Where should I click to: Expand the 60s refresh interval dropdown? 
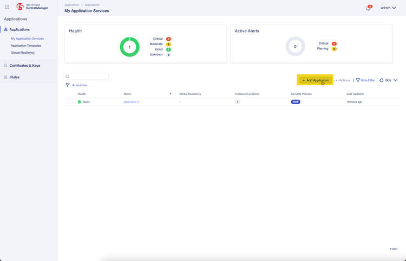[x=396, y=80]
